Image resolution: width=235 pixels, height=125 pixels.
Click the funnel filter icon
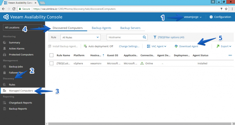(x=155, y=37)
